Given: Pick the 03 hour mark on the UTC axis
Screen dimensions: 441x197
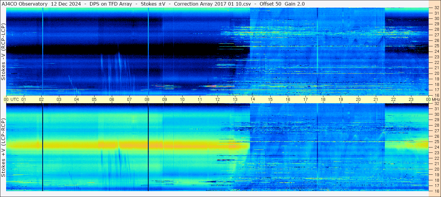Looking at the screenshot, I should click(x=59, y=99).
